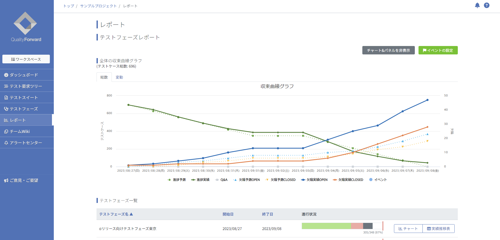Click the 終了日 column header
This screenshot has height=240, width=500.
(268, 214)
